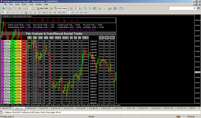Screen dimensions: 201x118
Task: Click Buy for the AUDCAD row
Action: pos(13,41)
